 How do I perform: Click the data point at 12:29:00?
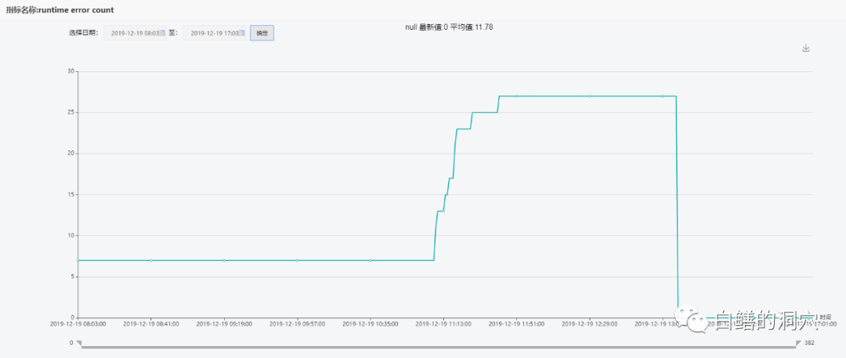click(590, 96)
